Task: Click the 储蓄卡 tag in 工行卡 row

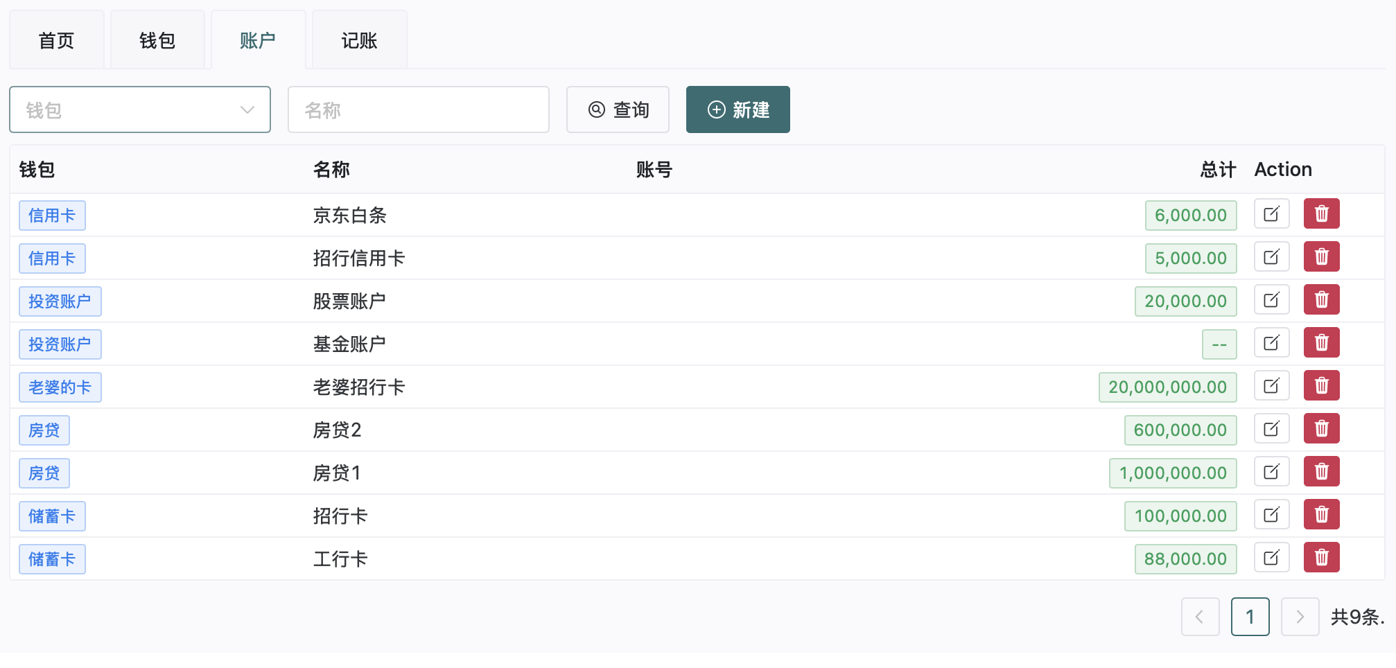Action: (52, 559)
